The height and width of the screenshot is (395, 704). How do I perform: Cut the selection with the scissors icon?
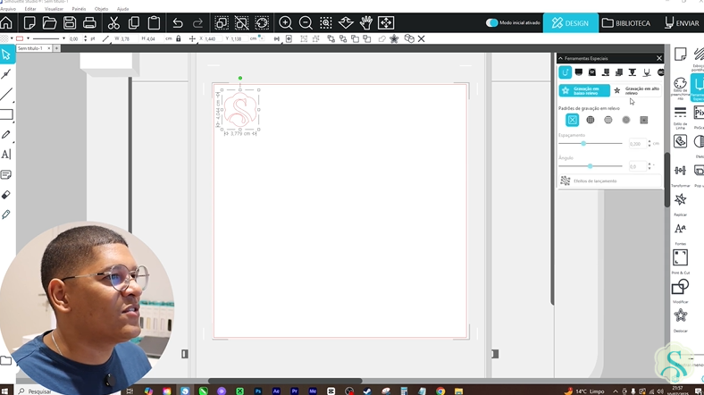(113, 22)
